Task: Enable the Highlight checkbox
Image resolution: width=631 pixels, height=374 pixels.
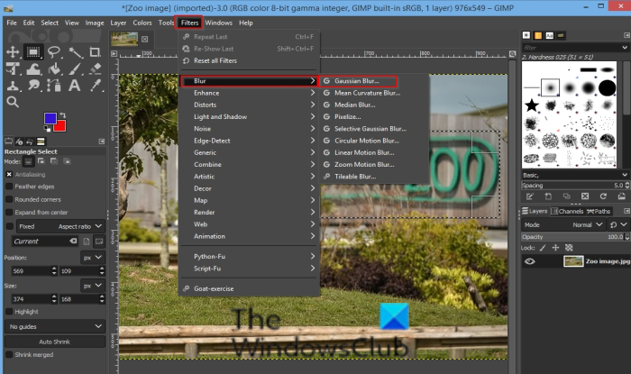Action: 9,312
